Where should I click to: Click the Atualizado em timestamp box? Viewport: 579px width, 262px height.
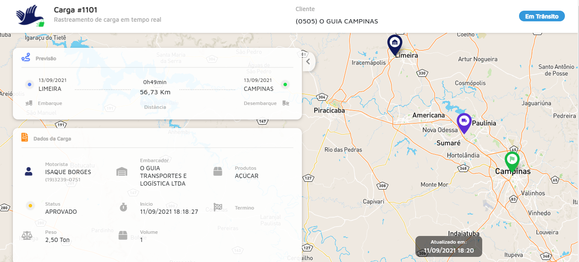point(448,247)
